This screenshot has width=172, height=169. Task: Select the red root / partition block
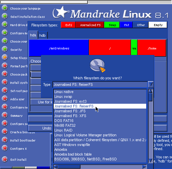110,47
